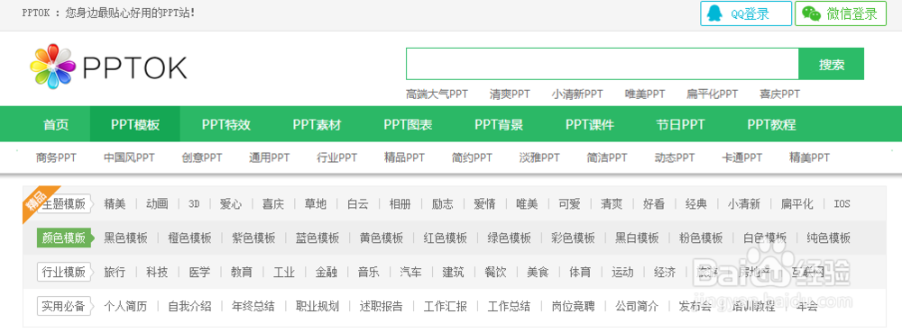Open 行业PPT submenu link
The height and width of the screenshot is (332, 902).
[x=337, y=157]
